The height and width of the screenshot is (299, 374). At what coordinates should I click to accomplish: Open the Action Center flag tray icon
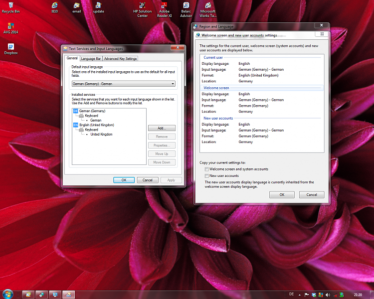(x=307, y=295)
